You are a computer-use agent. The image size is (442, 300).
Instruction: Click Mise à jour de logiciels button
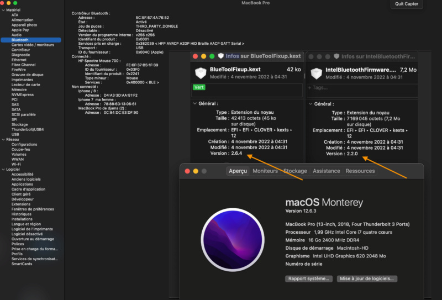(367, 278)
